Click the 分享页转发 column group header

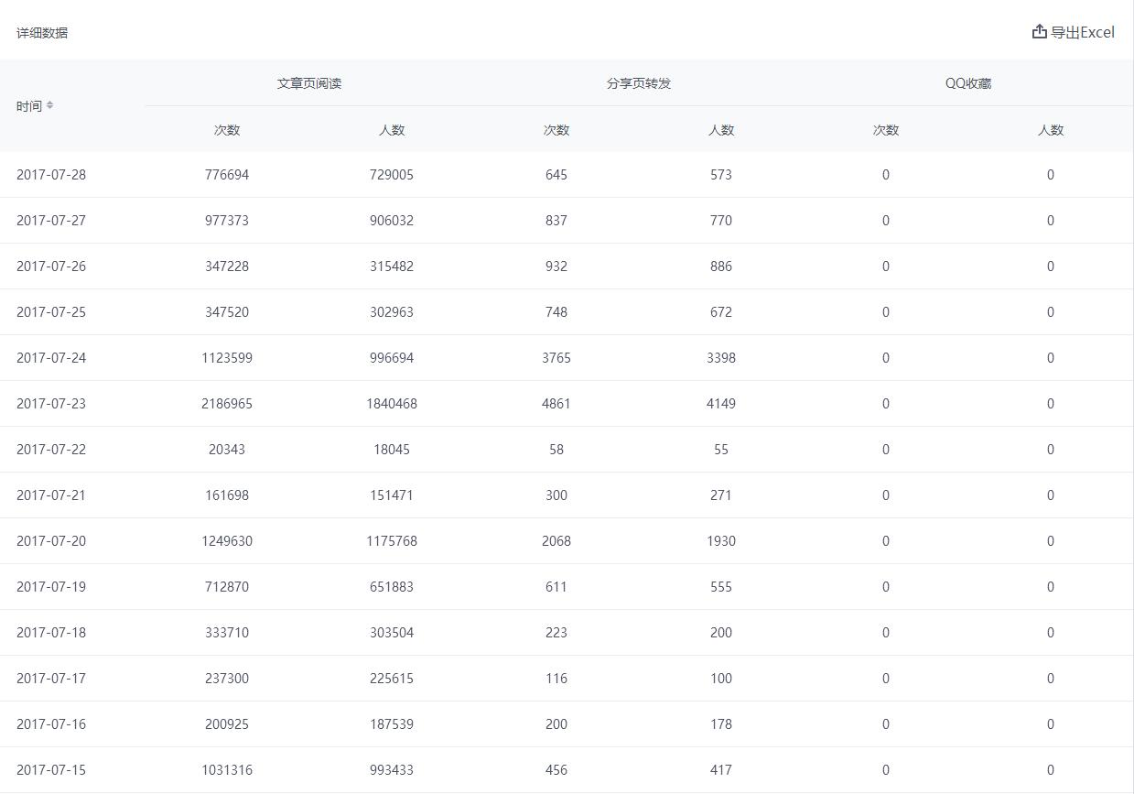639,83
